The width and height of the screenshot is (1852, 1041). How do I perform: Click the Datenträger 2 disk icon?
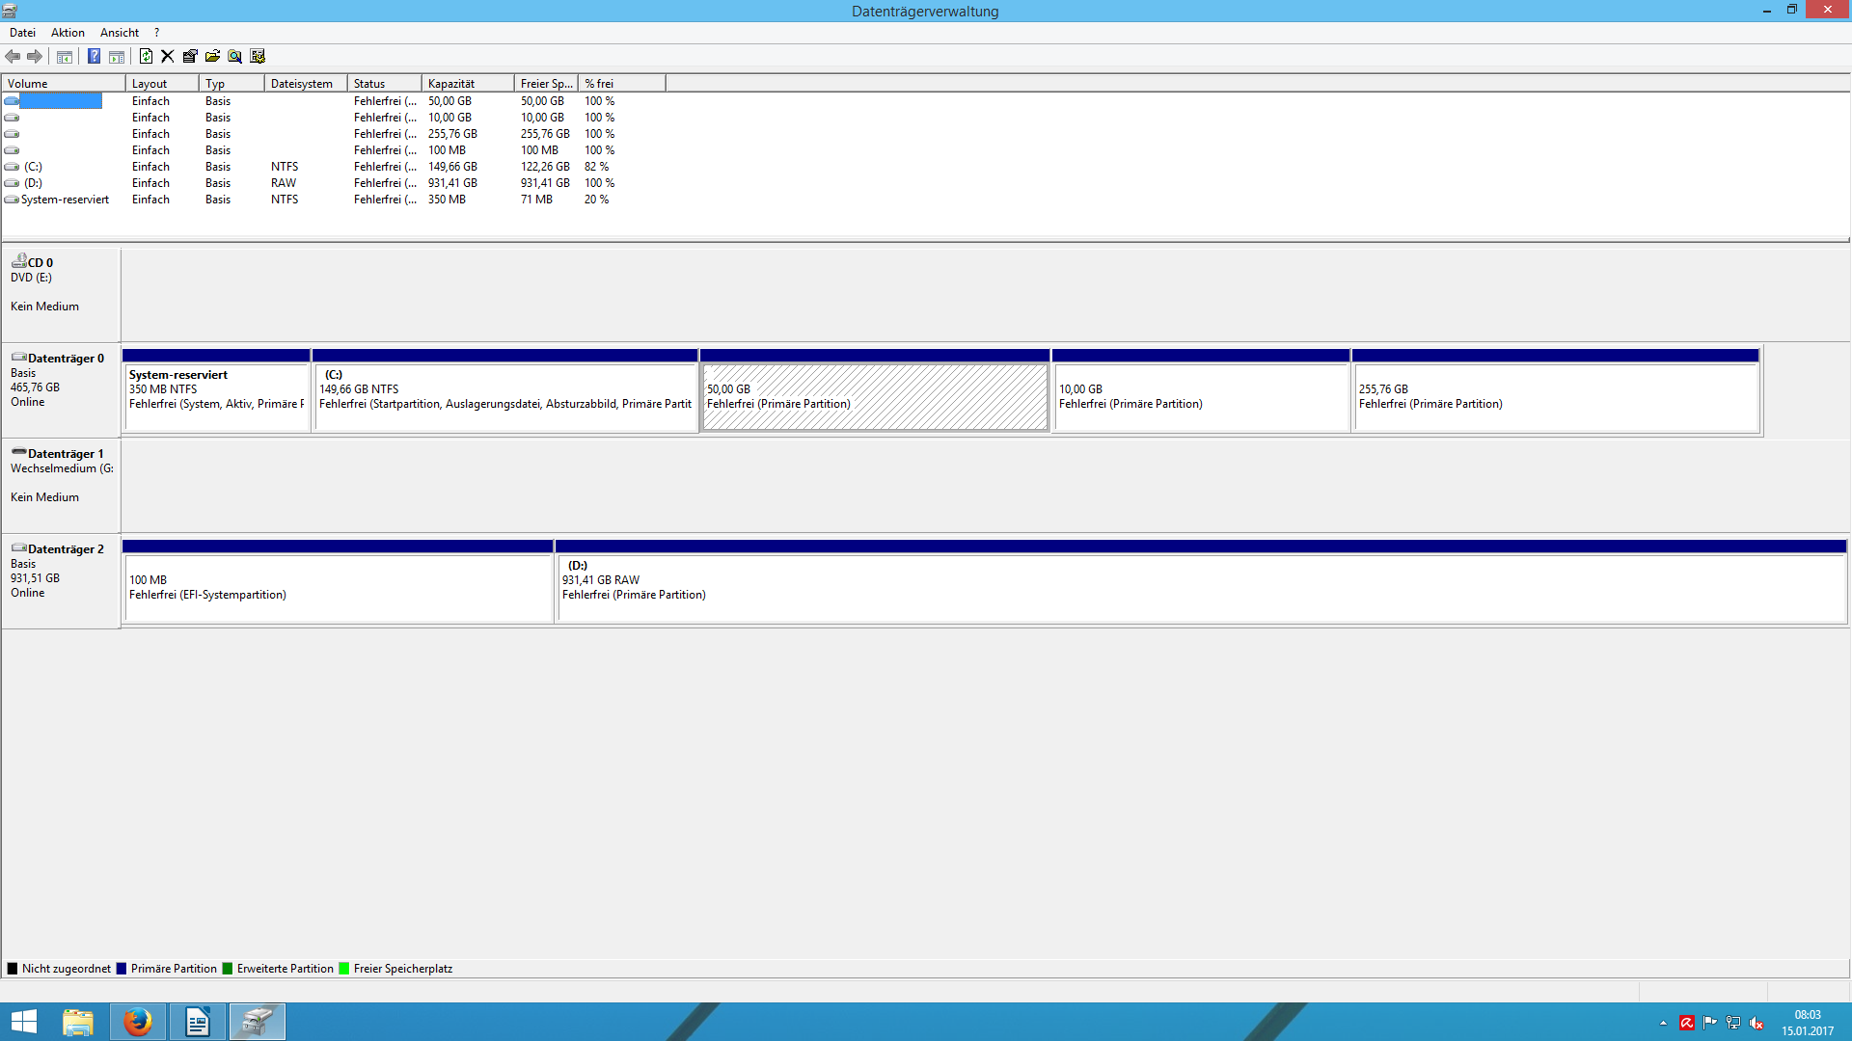pyautogui.click(x=18, y=548)
